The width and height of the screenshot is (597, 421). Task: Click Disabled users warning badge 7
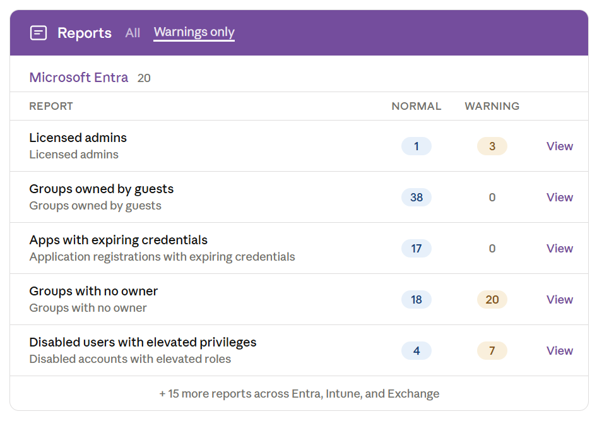pyautogui.click(x=492, y=351)
